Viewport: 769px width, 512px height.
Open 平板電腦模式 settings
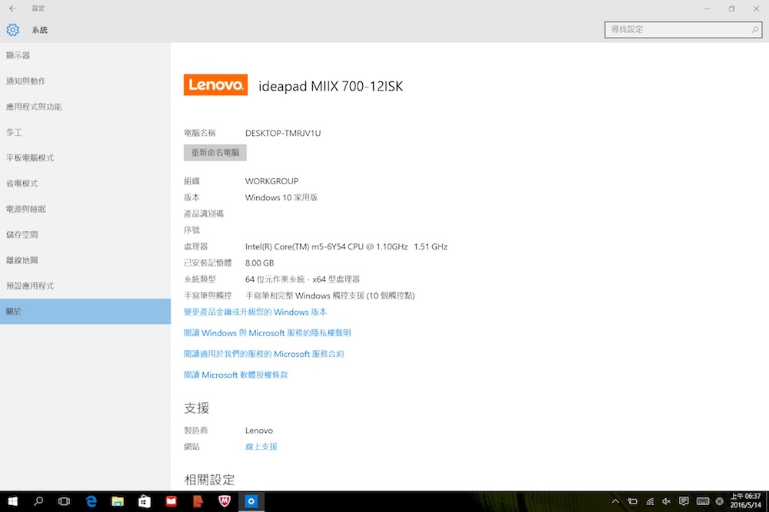click(x=85, y=157)
